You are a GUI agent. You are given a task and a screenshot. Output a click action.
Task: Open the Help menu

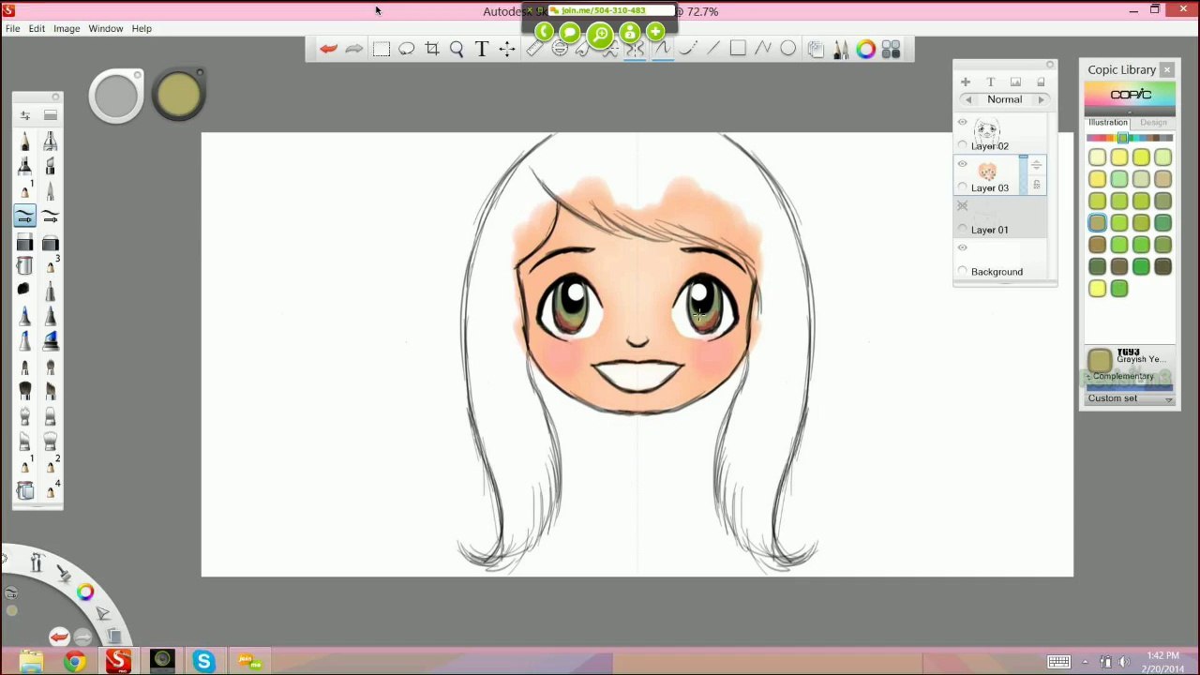point(142,28)
